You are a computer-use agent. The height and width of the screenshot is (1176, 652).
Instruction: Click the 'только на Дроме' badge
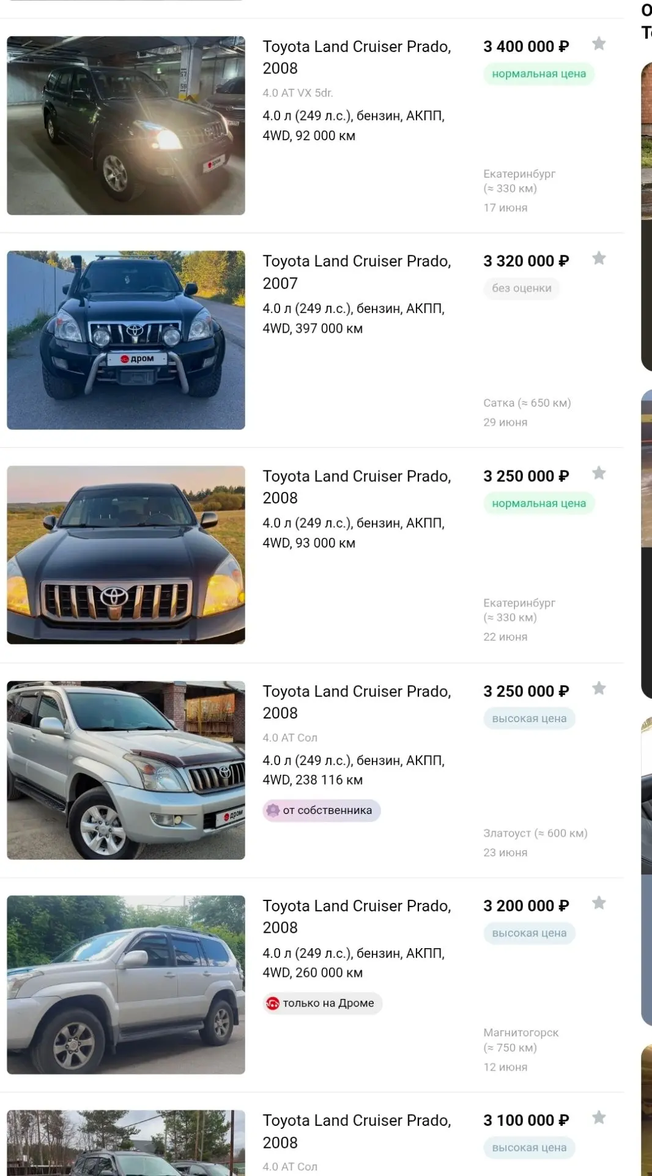[x=322, y=1003]
